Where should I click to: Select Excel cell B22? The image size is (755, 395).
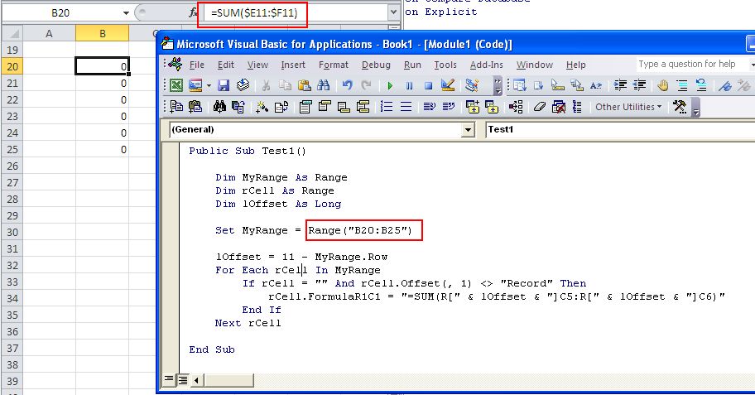[102, 99]
